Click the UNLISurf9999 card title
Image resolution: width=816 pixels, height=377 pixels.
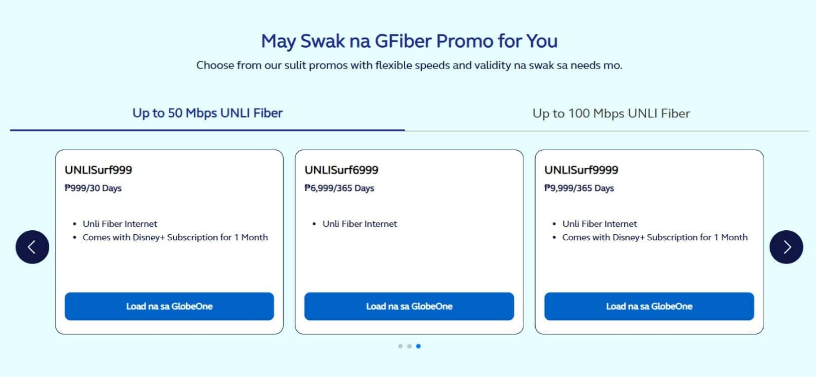coord(581,170)
